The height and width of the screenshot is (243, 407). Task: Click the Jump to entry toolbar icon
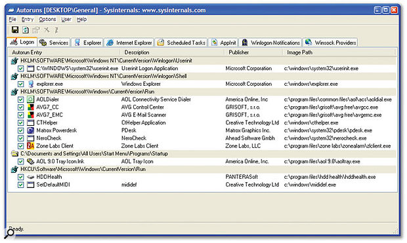[x=56, y=30]
